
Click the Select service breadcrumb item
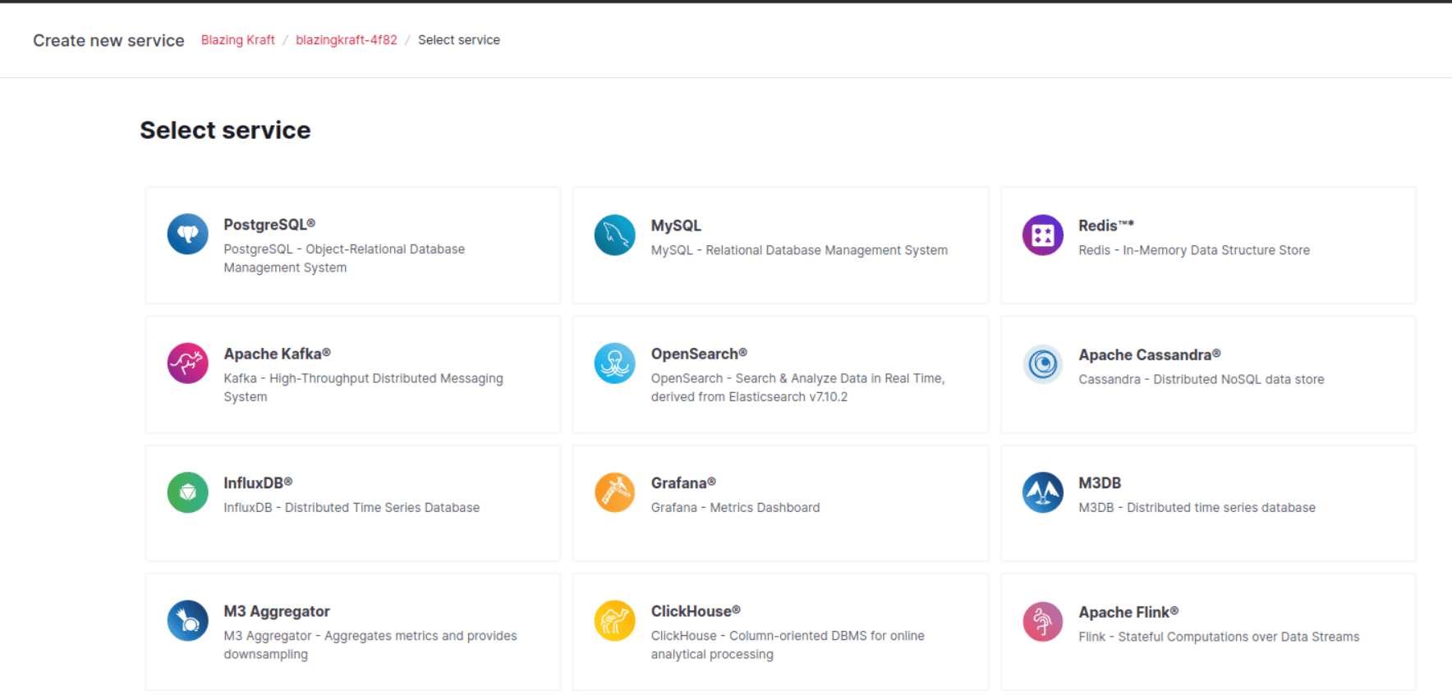(x=459, y=40)
